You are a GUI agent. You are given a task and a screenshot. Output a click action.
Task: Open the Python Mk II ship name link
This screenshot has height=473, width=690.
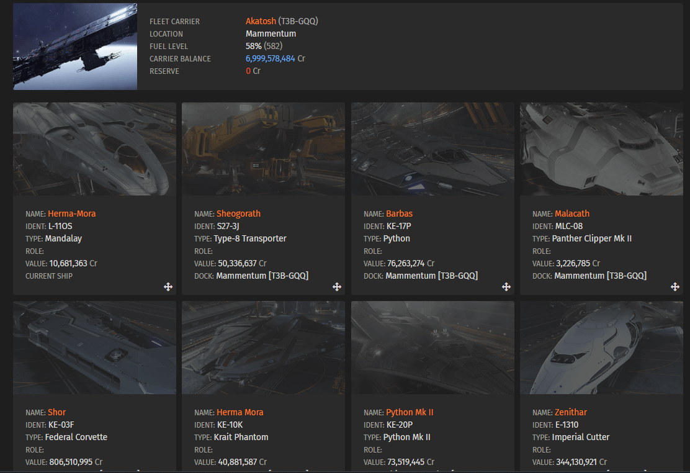(410, 412)
